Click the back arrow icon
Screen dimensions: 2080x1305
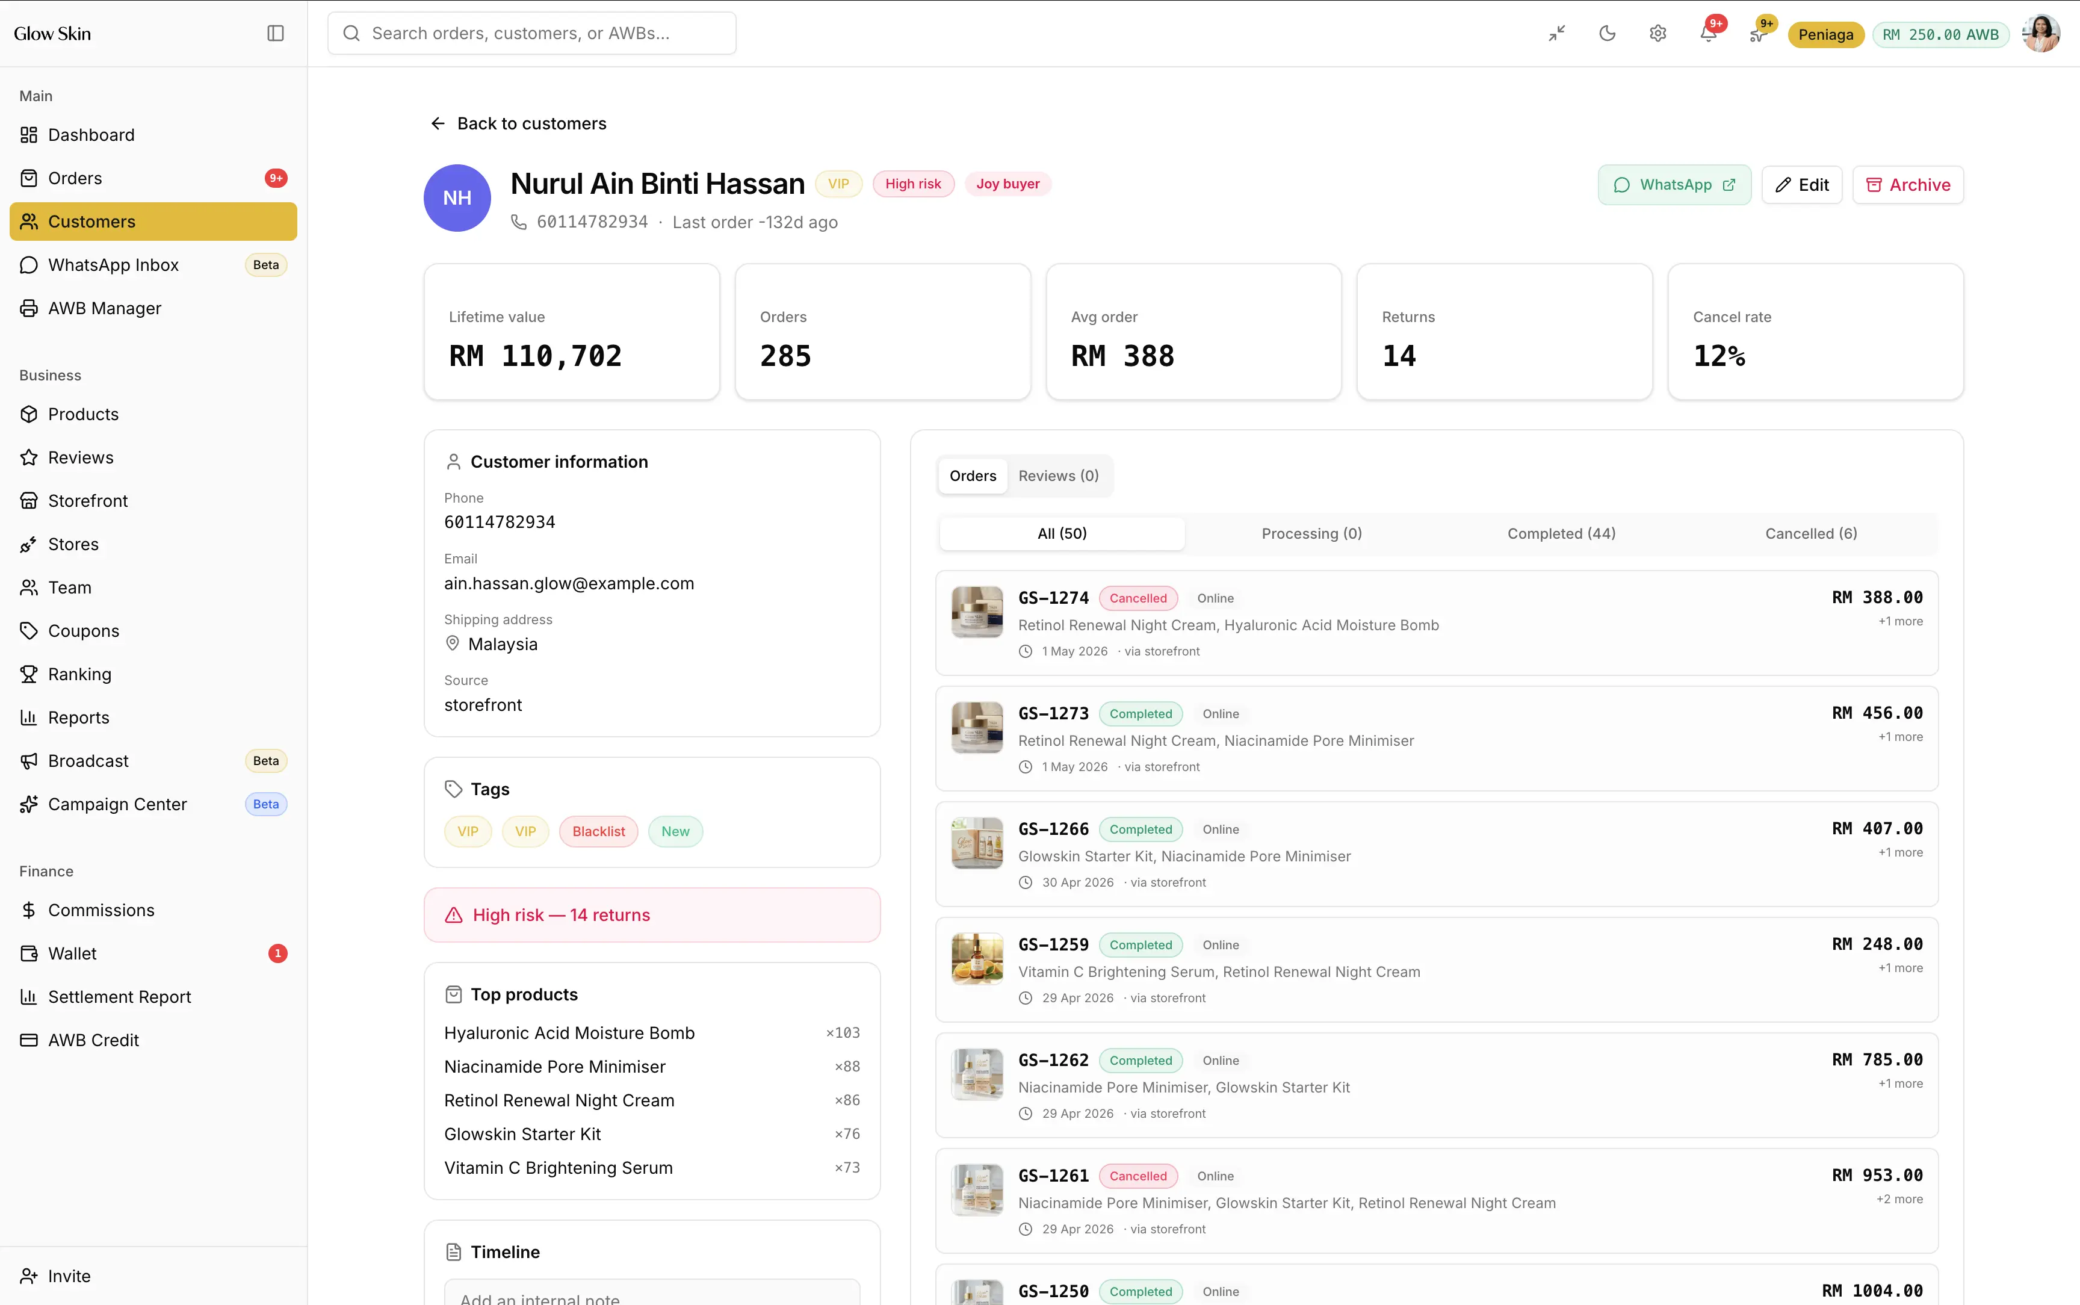point(438,123)
